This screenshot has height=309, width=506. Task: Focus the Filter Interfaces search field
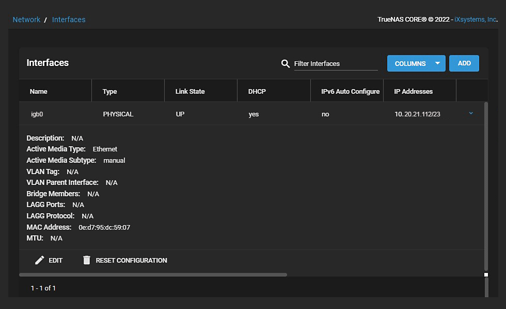(336, 64)
